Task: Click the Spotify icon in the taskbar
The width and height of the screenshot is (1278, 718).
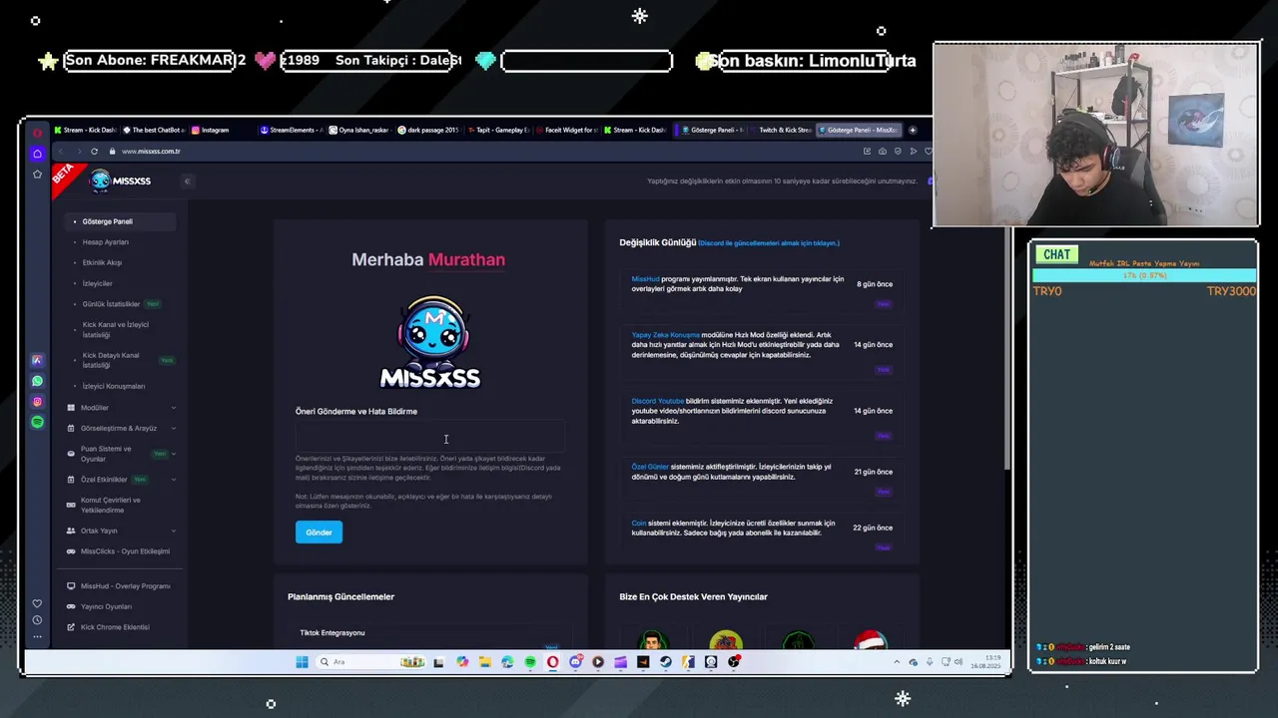Action: pos(530,662)
